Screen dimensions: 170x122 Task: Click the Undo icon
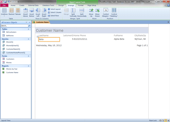8,2
